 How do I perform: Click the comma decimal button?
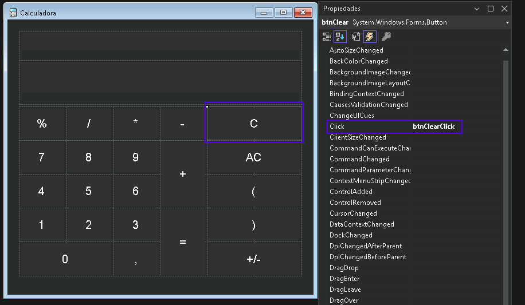(x=136, y=259)
